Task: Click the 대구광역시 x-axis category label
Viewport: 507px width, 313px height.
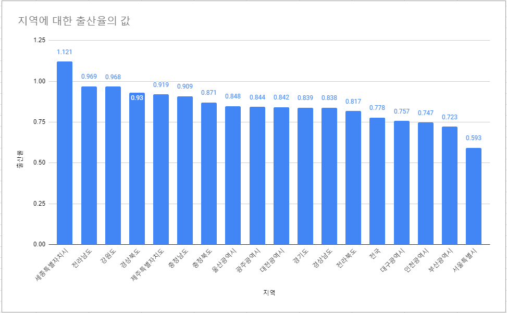Action: tap(392, 260)
